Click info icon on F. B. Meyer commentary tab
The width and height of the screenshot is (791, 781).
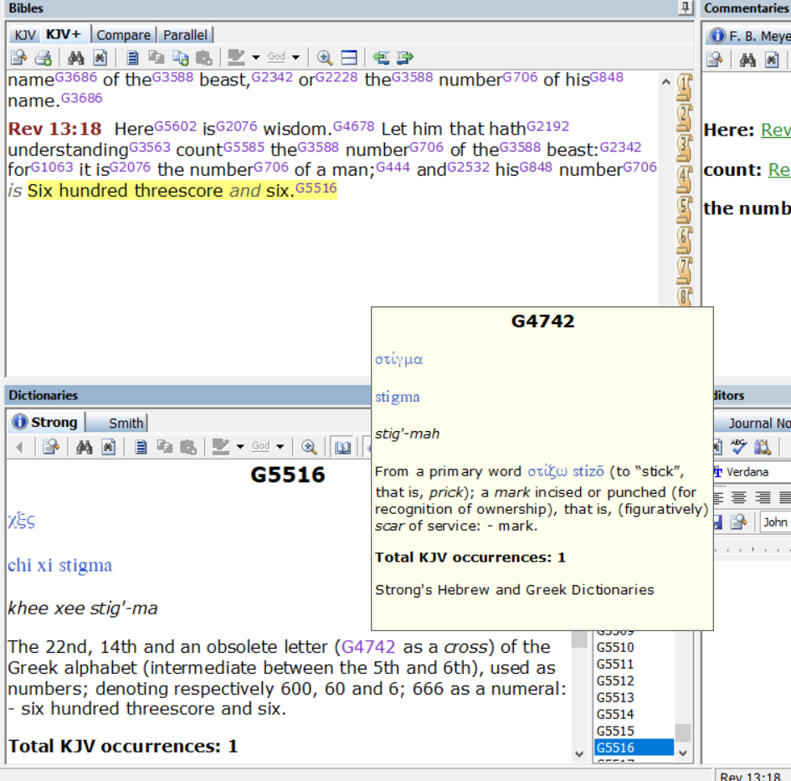coord(717,35)
